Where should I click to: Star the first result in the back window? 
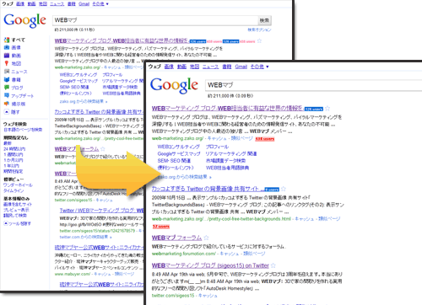(x=259, y=41)
